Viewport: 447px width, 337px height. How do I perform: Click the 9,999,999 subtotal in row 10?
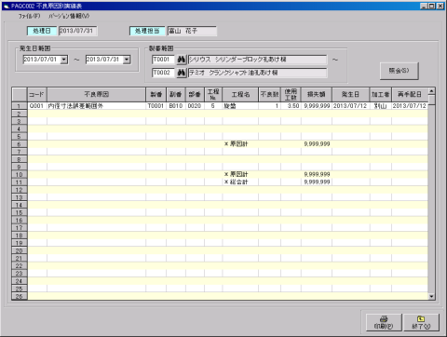tap(317, 174)
